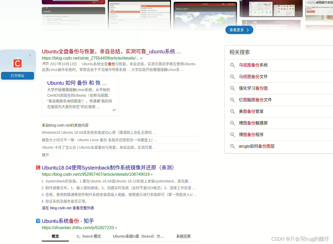Expand dropdown arrow after sinat_27554409 URL
Screen dimensions: 333x244
141,58
